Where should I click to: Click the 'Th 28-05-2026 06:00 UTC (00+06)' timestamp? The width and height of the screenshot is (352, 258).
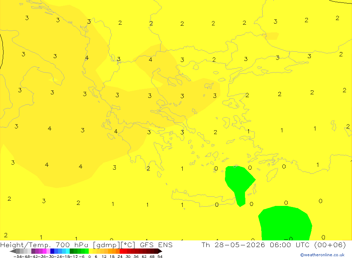pos(274,245)
